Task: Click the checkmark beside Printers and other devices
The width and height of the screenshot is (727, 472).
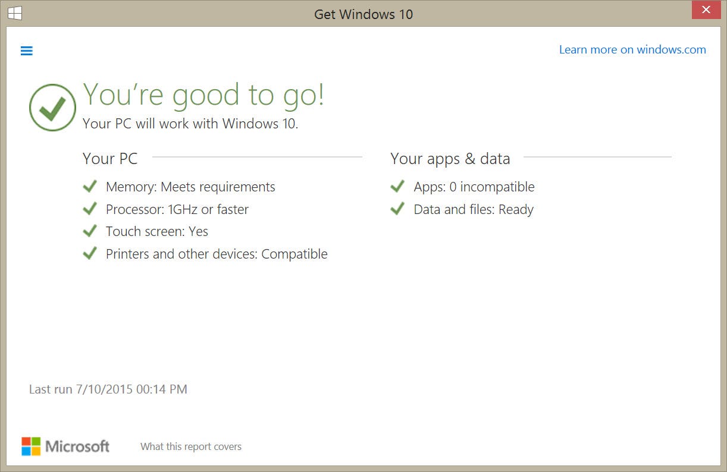Action: [90, 253]
